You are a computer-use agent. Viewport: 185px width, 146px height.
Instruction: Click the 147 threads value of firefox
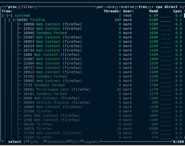coord(118,20)
